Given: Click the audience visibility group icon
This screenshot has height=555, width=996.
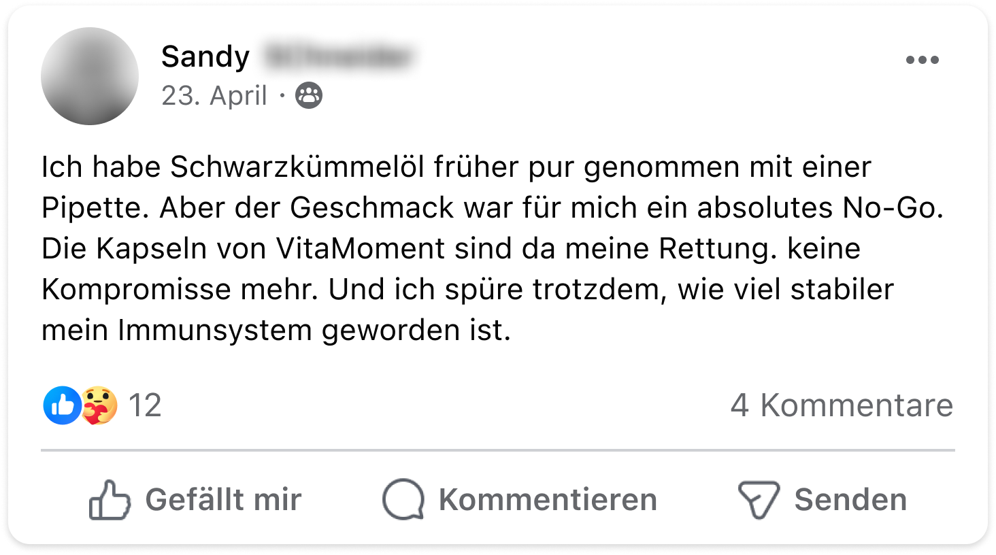Looking at the screenshot, I should [x=309, y=96].
